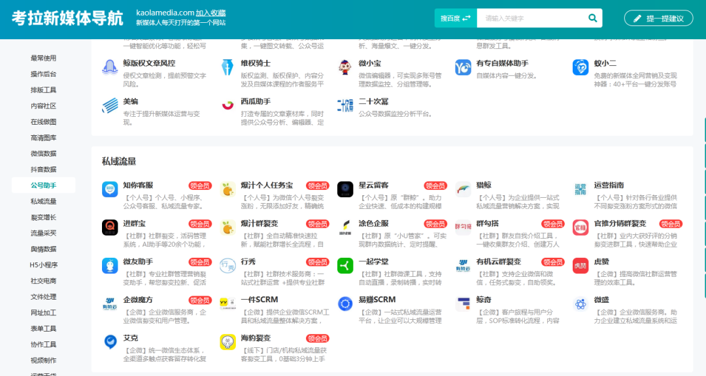
Task: Select 社交电商 in the sidebar
Action: (44, 281)
